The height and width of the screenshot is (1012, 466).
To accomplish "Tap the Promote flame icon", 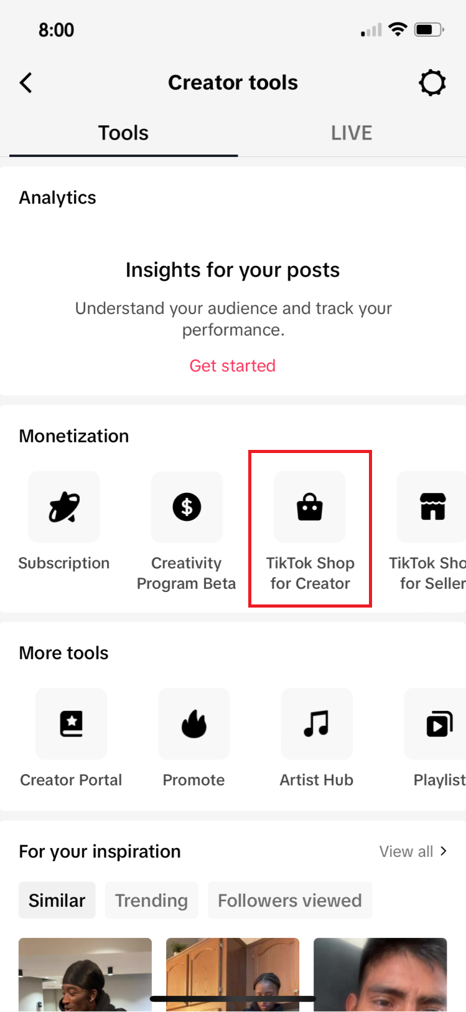I will point(194,724).
